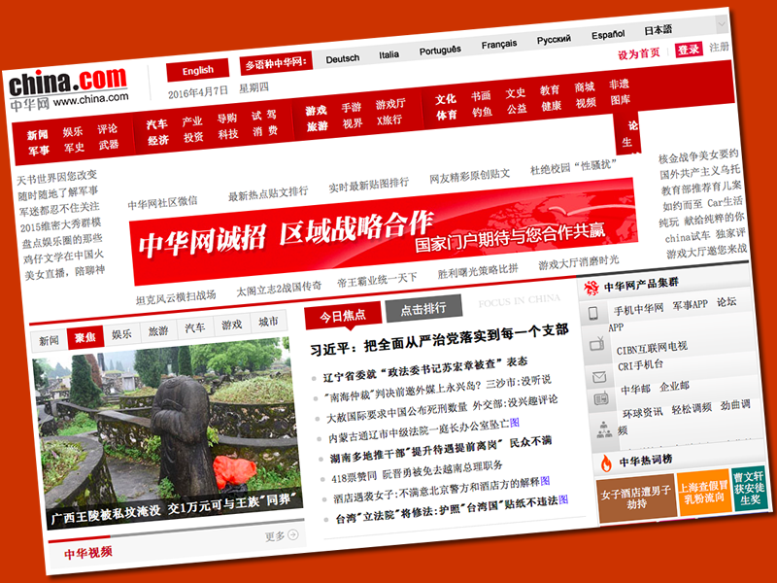Click the 更多 arrow circle icon
This screenshot has height=583, width=777.
(x=293, y=534)
